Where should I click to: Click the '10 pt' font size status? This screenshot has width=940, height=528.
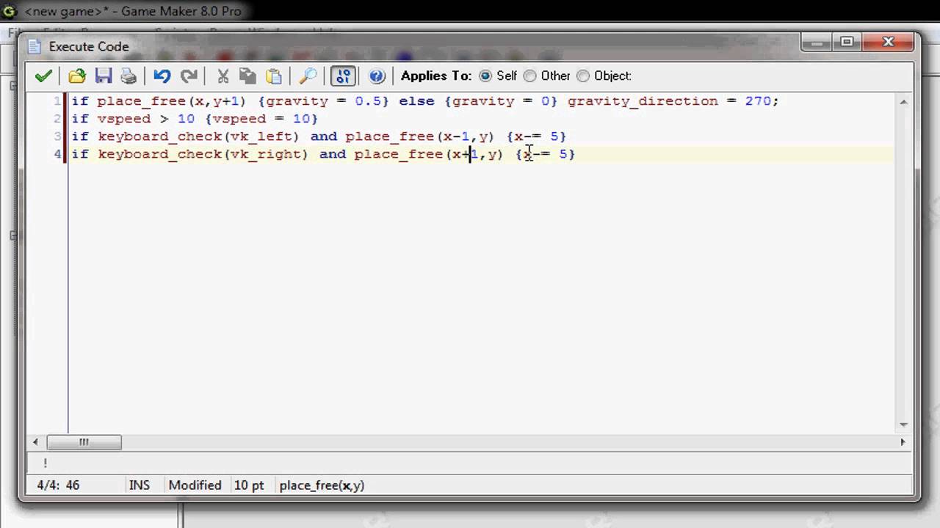(249, 485)
